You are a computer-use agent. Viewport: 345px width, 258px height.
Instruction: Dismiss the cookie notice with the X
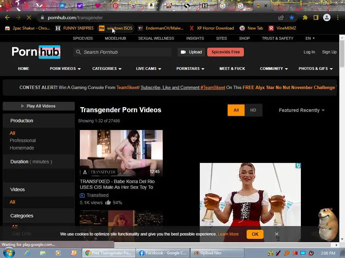277,234
